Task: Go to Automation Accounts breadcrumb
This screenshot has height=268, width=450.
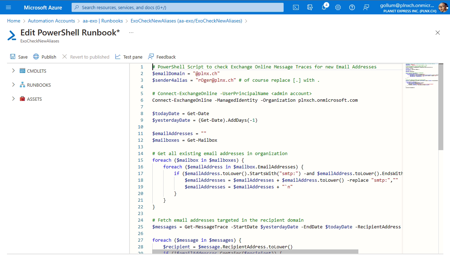Action: pyautogui.click(x=51, y=21)
